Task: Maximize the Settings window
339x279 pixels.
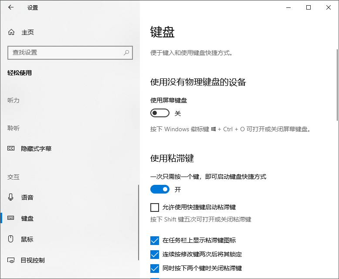Action: coord(308,7)
